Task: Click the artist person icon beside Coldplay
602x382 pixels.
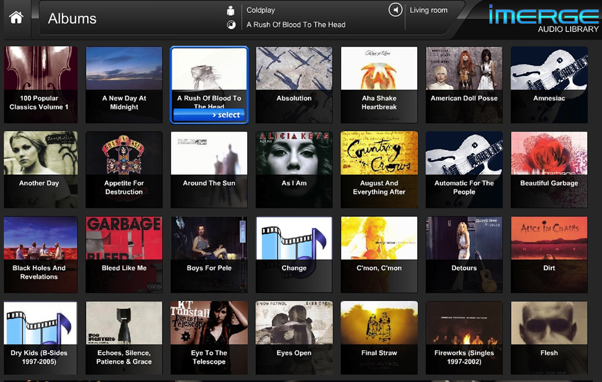Action: [231, 10]
